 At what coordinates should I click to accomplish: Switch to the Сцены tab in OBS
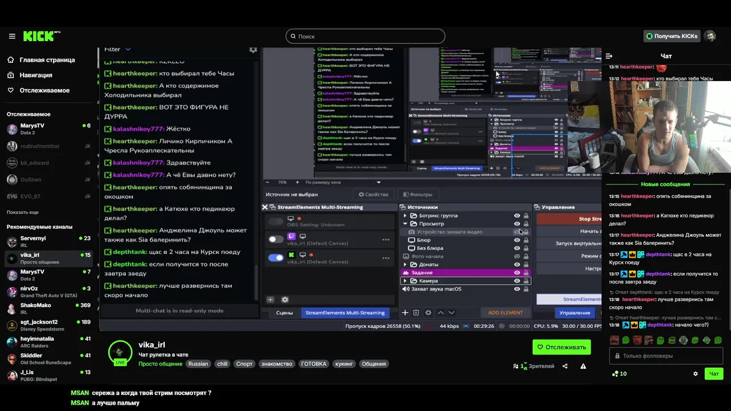[284, 313]
